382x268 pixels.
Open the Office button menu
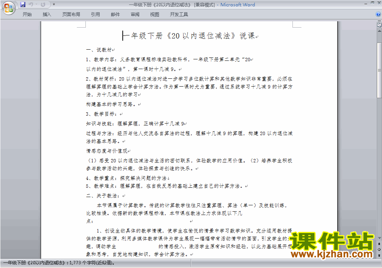[9, 8]
